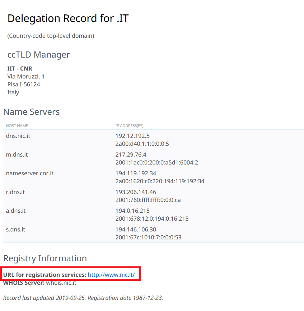Select IP address 192.12.192.5

(132, 136)
